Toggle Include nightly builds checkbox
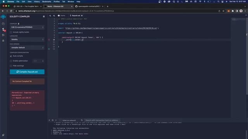The image size is (248, 139). coord(11,32)
